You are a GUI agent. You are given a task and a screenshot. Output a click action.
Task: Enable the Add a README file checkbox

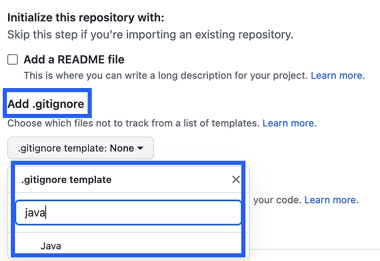pyautogui.click(x=13, y=59)
